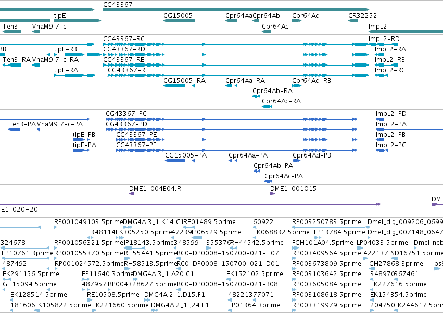Select the Cpr64Ac gene label
Image resolution: width=443 pixels, height=313 pixels.
click(275, 26)
